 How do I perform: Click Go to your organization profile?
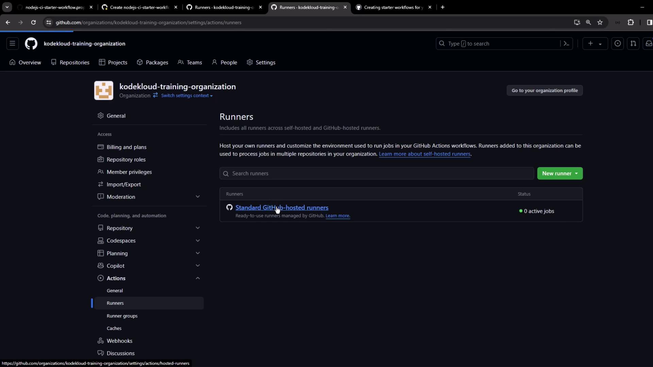pos(545,90)
